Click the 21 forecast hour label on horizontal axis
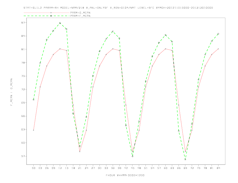 (80, 168)
